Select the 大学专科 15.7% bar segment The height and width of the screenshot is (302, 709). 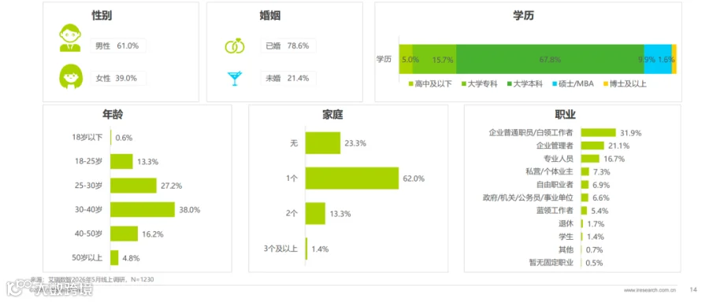(x=435, y=59)
